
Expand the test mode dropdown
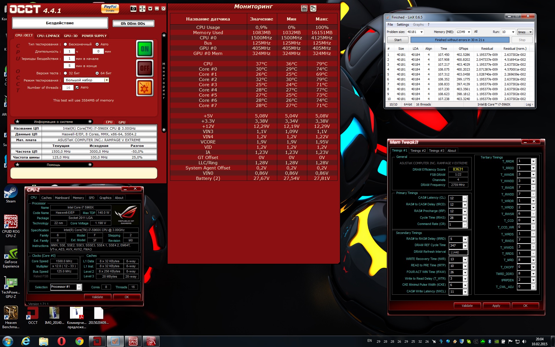pos(106,80)
